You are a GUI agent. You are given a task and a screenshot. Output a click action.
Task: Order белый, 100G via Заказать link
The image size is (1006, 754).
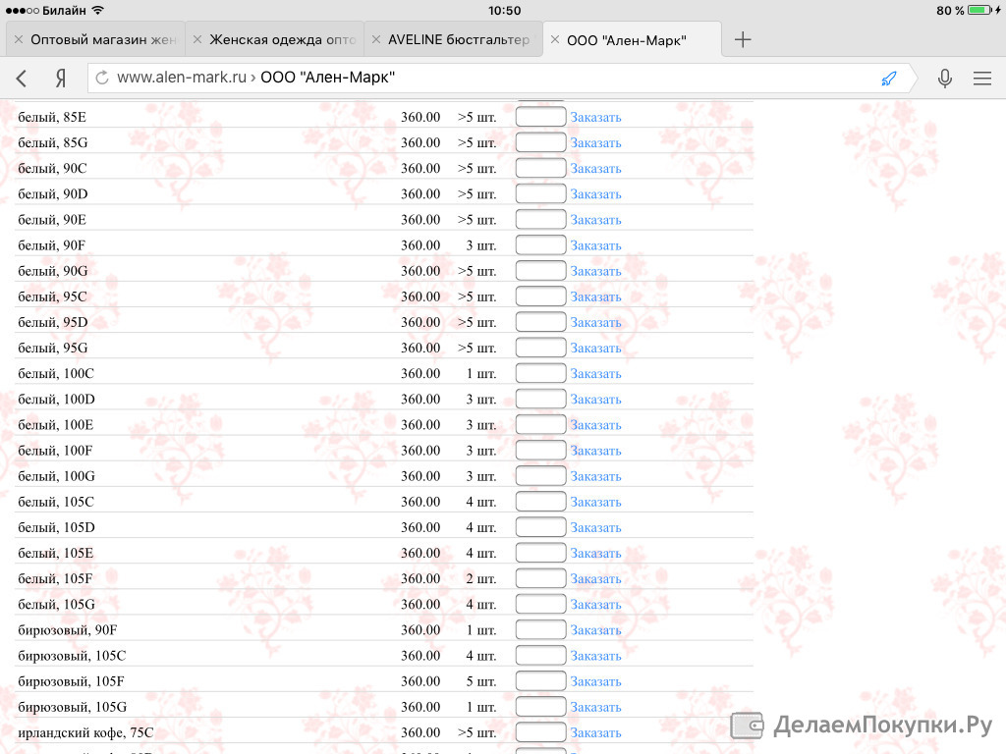[595, 476]
